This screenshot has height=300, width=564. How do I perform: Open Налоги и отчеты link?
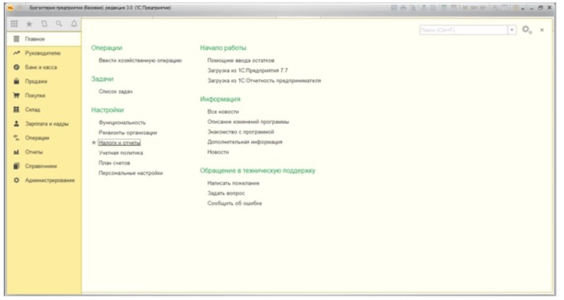(119, 143)
